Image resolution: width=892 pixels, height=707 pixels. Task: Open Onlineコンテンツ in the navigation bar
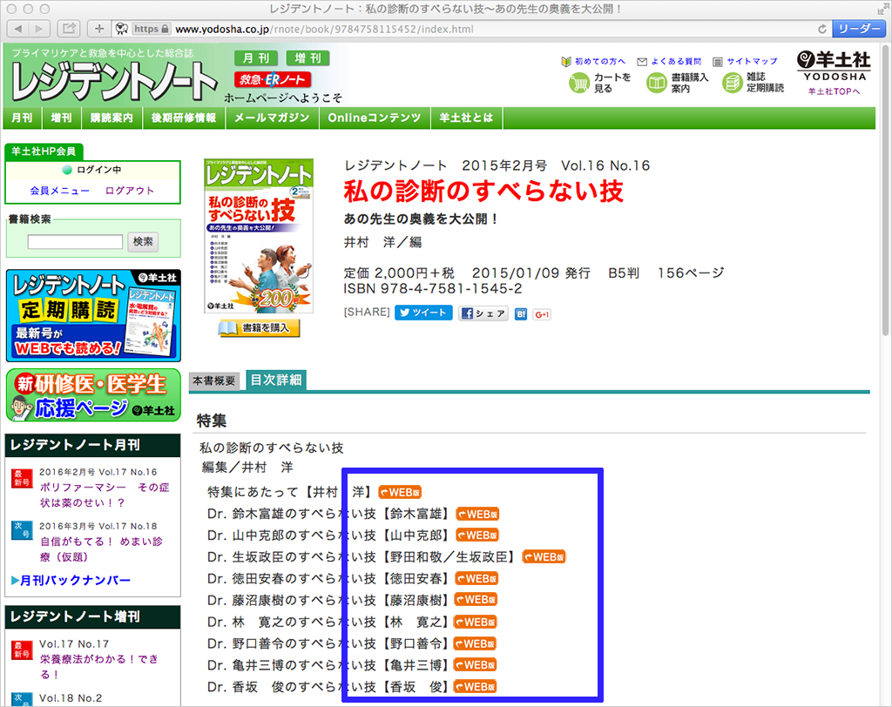coord(374,118)
